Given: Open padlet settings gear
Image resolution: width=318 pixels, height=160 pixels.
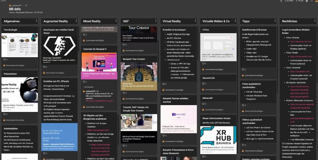Looking at the screenshot, I should (307, 1).
